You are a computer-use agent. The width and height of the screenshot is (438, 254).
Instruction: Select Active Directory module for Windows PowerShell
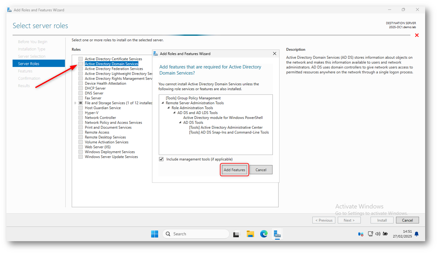[223, 118]
